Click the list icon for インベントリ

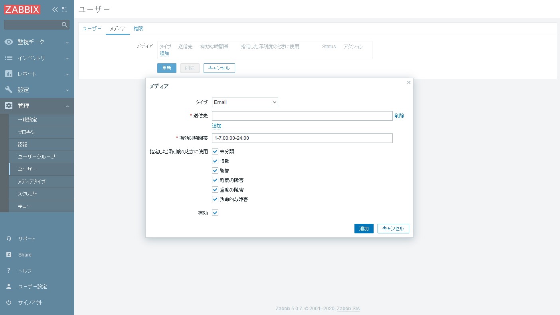click(x=9, y=58)
